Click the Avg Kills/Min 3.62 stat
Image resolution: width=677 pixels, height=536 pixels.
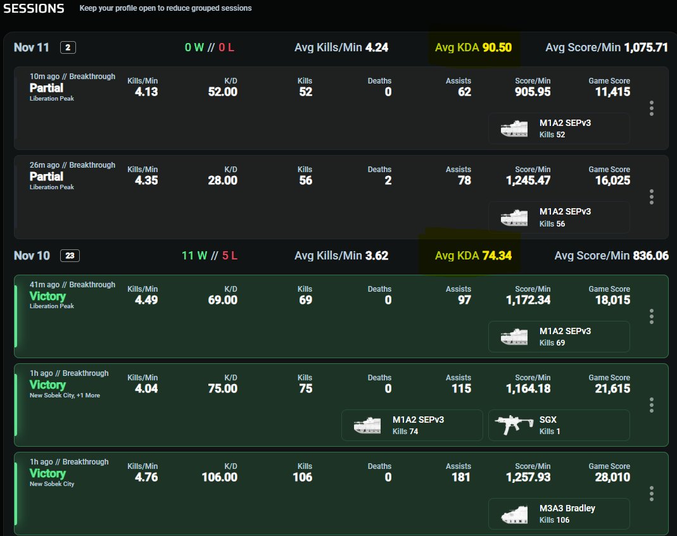coord(341,256)
